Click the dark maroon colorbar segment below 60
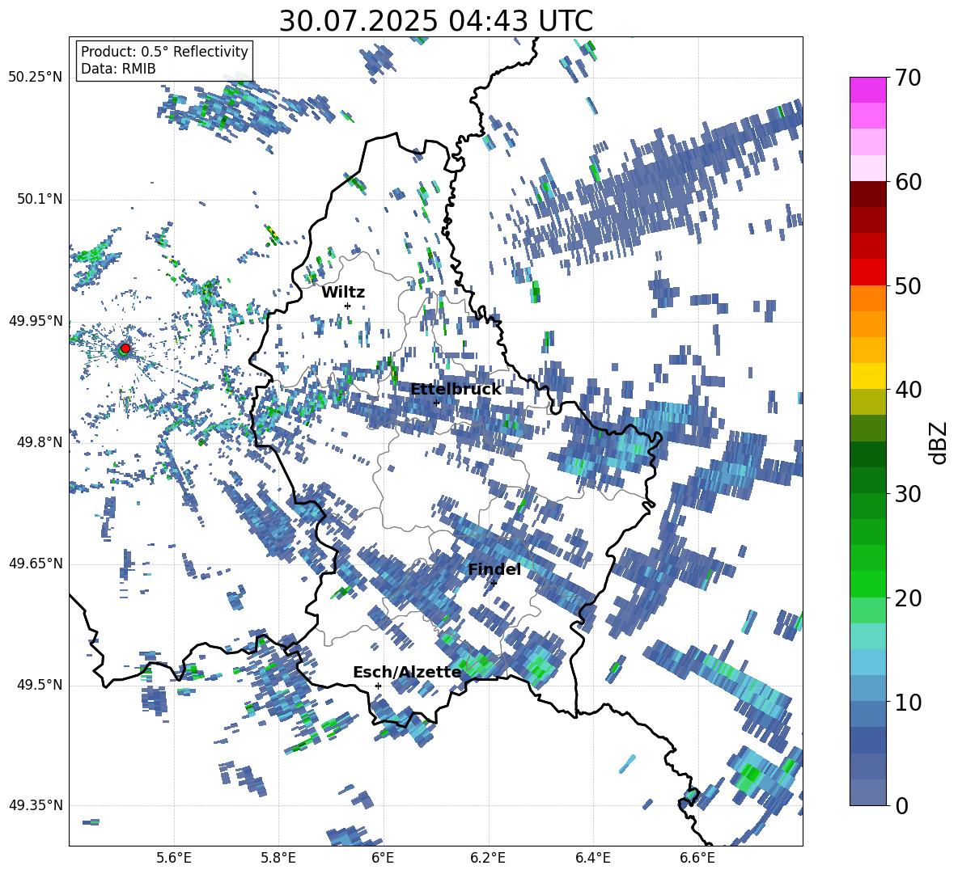 867,193
